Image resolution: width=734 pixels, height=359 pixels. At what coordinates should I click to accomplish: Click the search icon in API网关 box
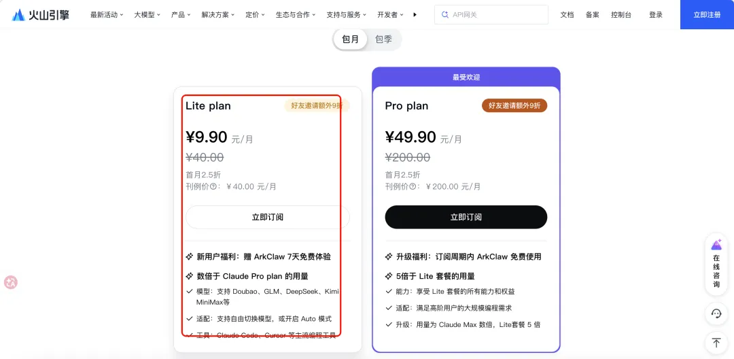point(445,14)
